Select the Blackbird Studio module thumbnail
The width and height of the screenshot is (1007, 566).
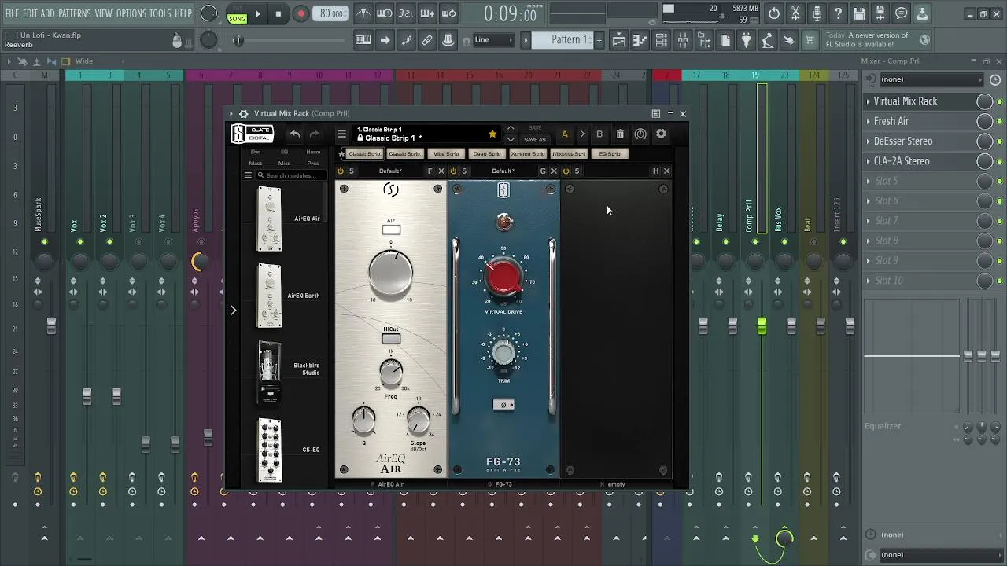click(x=269, y=373)
